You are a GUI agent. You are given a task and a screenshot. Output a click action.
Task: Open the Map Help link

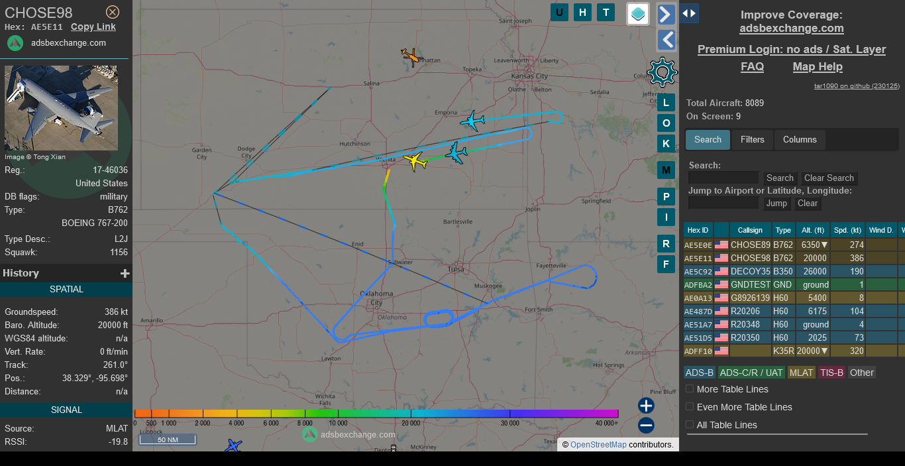tap(818, 66)
